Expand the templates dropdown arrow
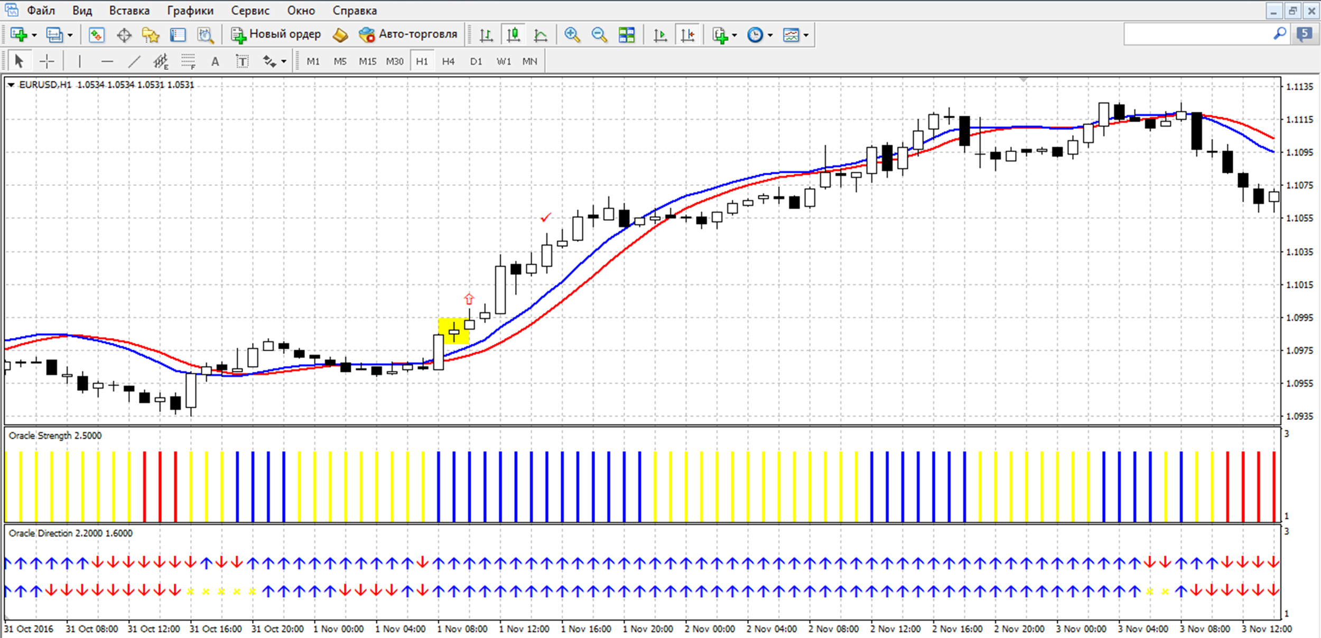Viewport: 1321px width, 638px height. tap(806, 35)
